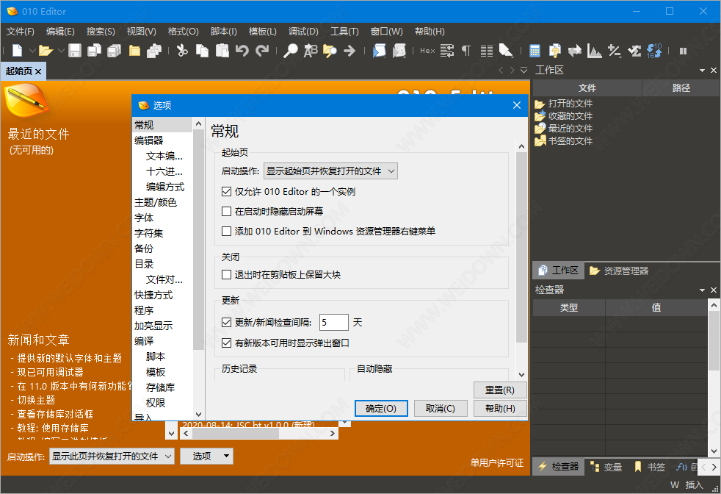Click the Open File folder icon

[x=46, y=50]
